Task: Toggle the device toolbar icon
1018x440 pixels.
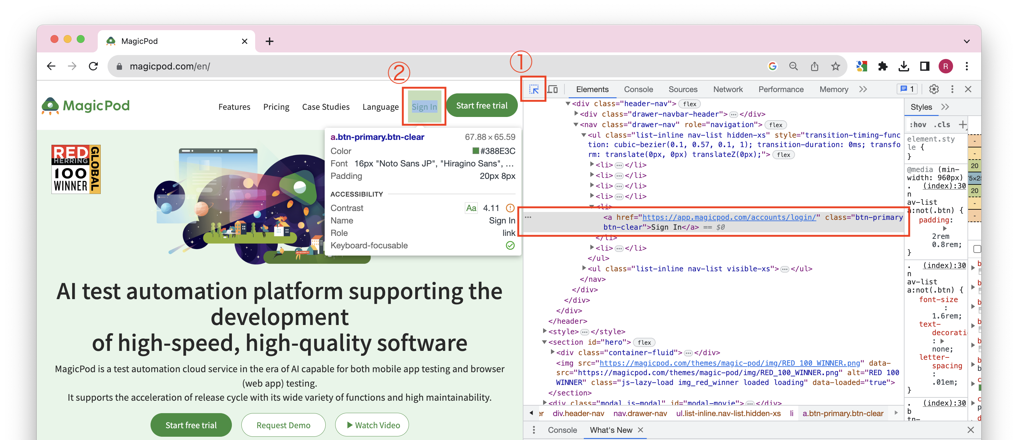Action: coord(553,89)
